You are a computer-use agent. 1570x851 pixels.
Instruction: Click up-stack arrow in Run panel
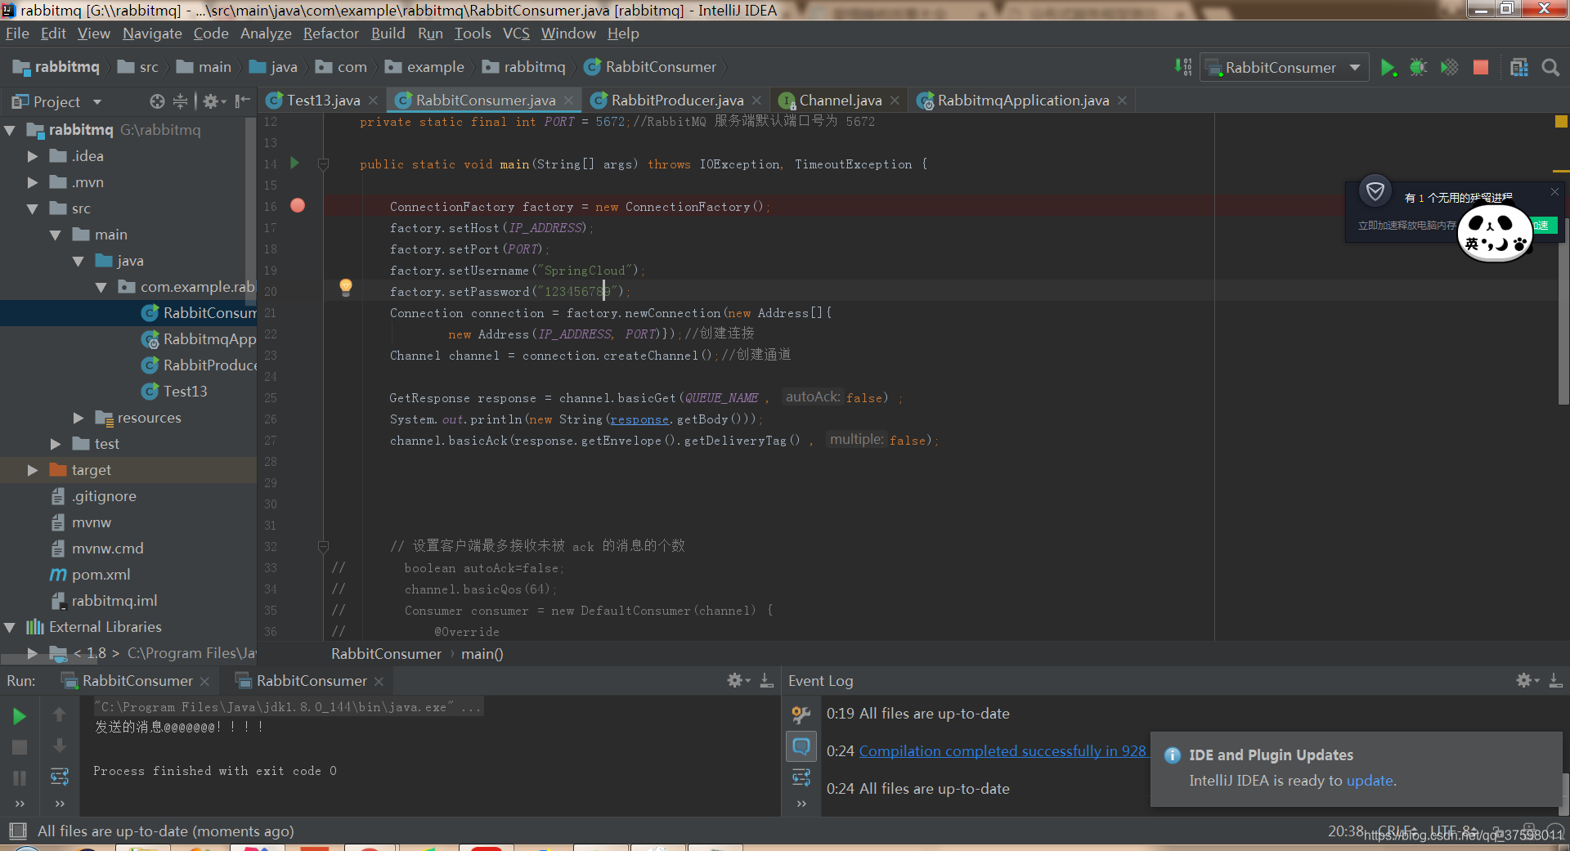click(x=60, y=714)
